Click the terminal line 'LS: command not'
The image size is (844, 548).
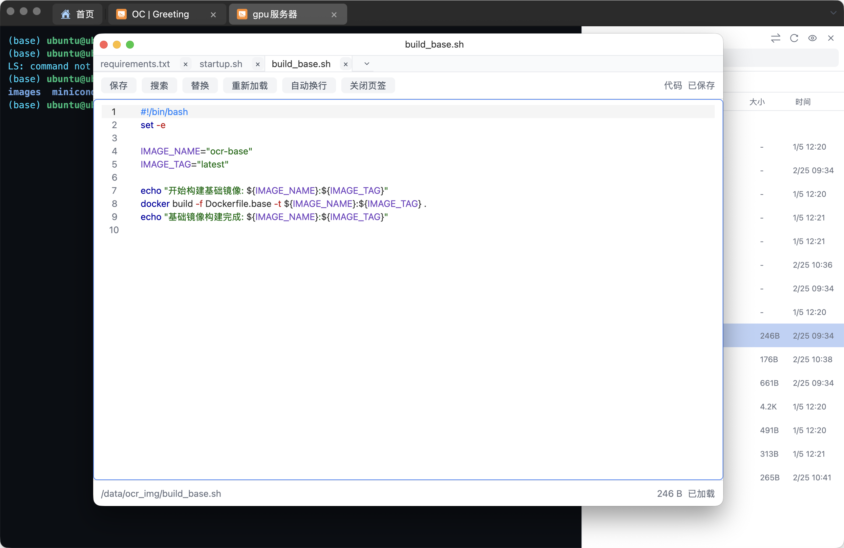[49, 66]
